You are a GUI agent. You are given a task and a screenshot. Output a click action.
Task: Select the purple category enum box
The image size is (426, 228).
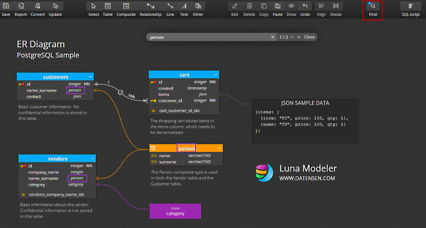(x=175, y=211)
